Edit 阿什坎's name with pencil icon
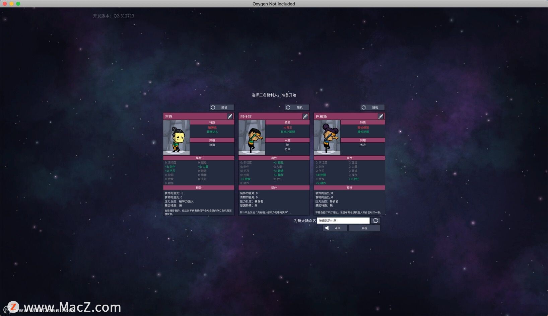Screen dimensions: 548x316 pyautogui.click(x=305, y=116)
